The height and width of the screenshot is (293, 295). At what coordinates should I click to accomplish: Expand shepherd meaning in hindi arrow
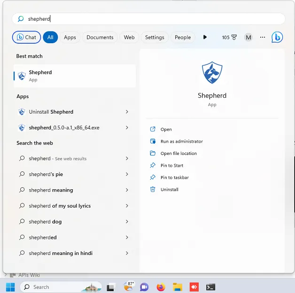point(127,253)
